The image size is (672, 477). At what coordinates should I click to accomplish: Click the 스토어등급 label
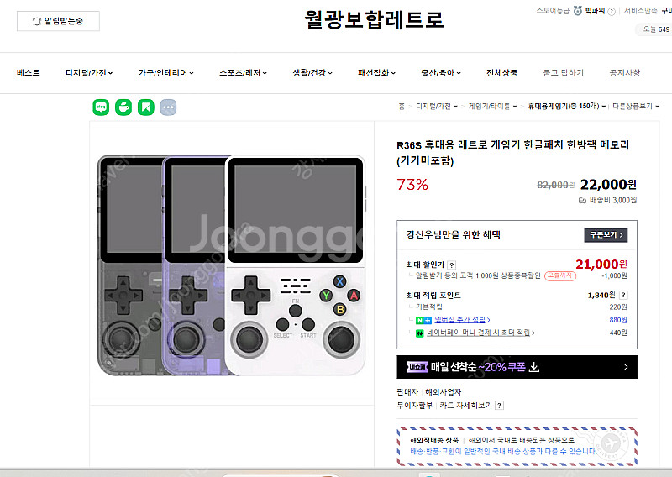coord(553,11)
